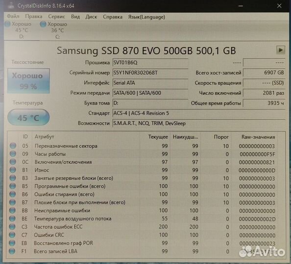Open the Правка menu
The height and width of the screenshot is (264, 291).
tap(34, 17)
